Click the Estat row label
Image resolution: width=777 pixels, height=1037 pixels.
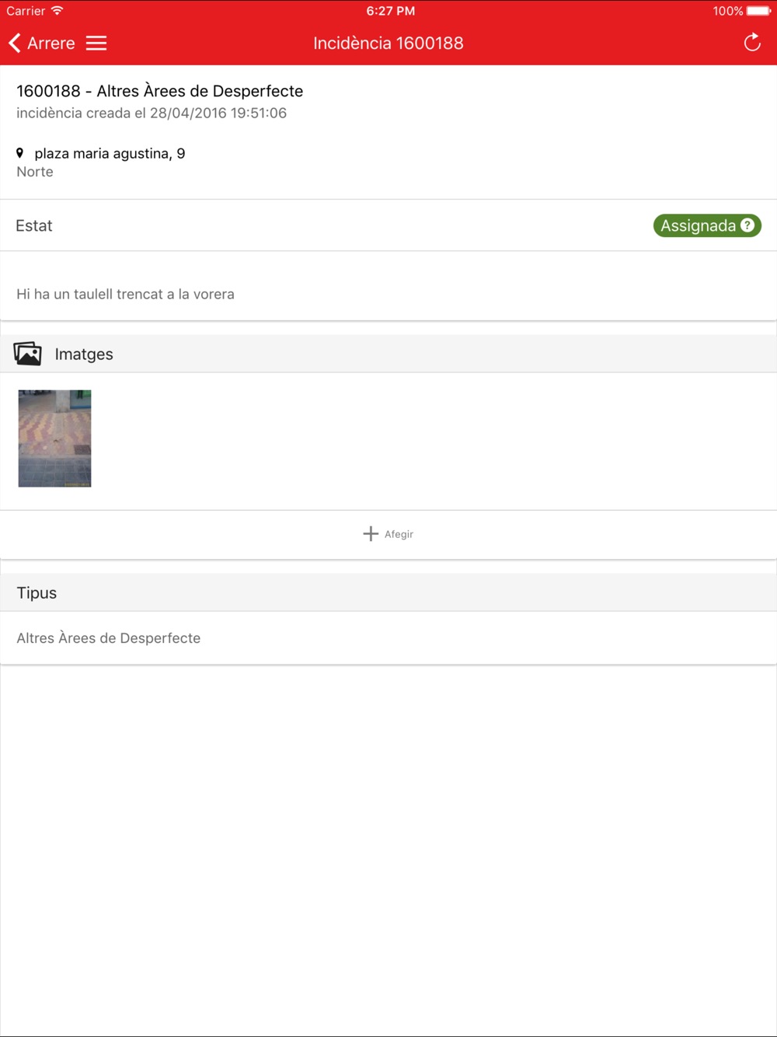tap(34, 225)
